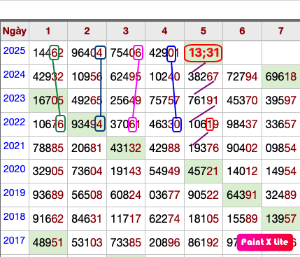
Task: Click the column 5 header
Action: [x=203, y=31]
